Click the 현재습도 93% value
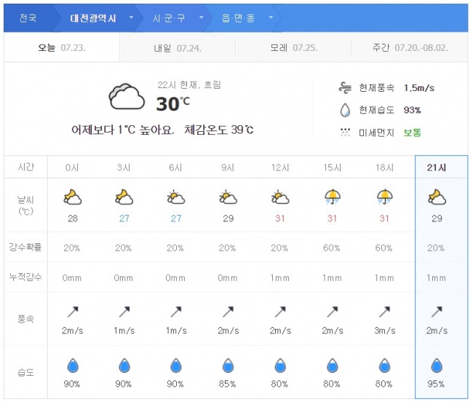Viewport: 473px width, 402px height. click(412, 110)
